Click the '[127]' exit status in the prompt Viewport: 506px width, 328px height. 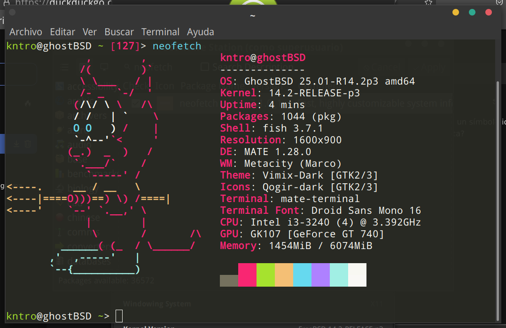point(125,46)
